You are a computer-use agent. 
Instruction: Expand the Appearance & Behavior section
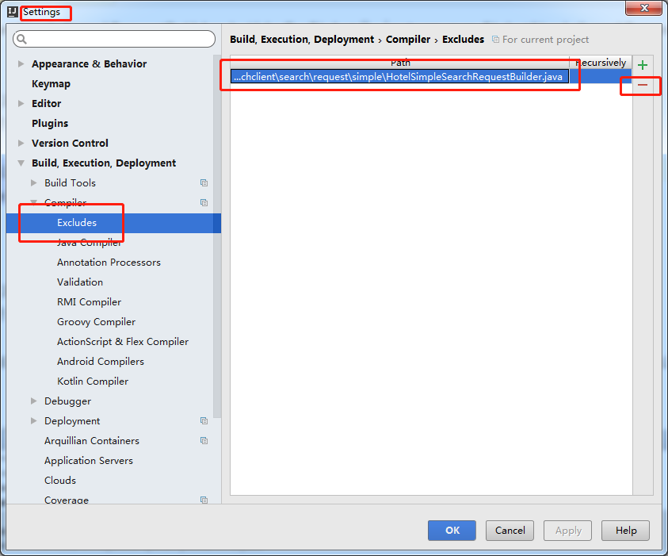click(20, 63)
